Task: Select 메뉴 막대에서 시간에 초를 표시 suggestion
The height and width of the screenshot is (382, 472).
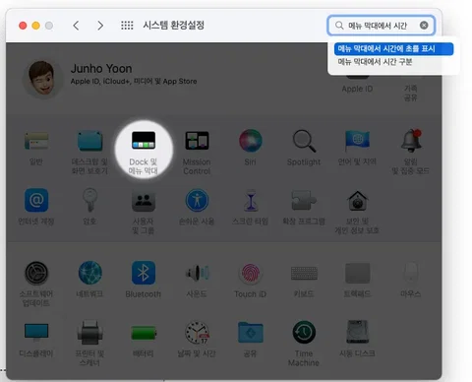Action: [x=393, y=49]
